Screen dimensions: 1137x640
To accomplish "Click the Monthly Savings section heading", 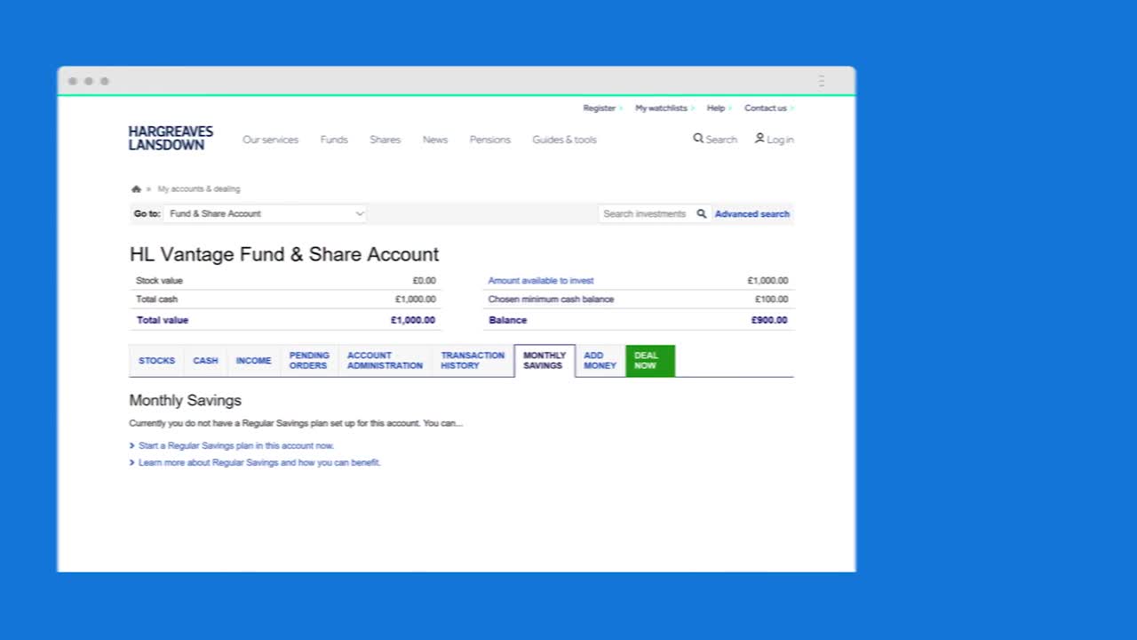I will pyautogui.click(x=185, y=401).
